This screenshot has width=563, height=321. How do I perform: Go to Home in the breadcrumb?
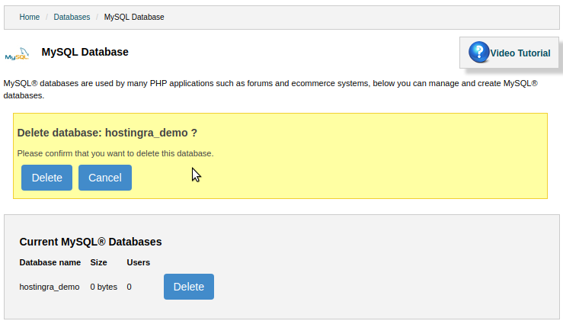pyautogui.click(x=30, y=17)
